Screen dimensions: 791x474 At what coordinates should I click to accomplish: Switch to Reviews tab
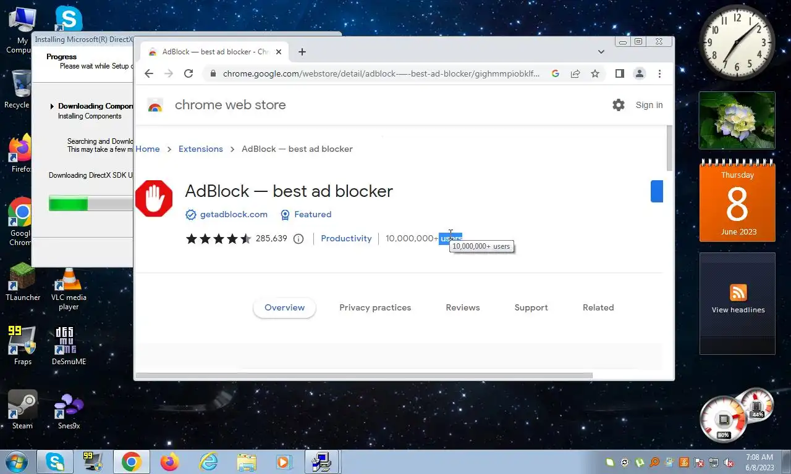(463, 307)
